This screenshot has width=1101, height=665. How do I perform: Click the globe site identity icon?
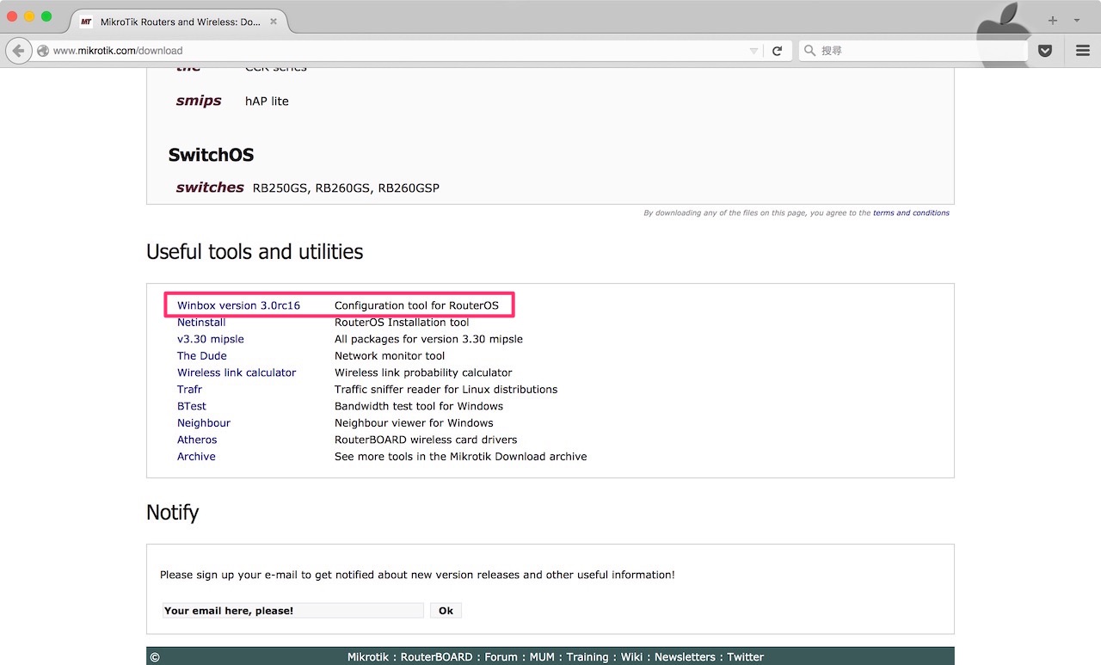click(x=42, y=51)
